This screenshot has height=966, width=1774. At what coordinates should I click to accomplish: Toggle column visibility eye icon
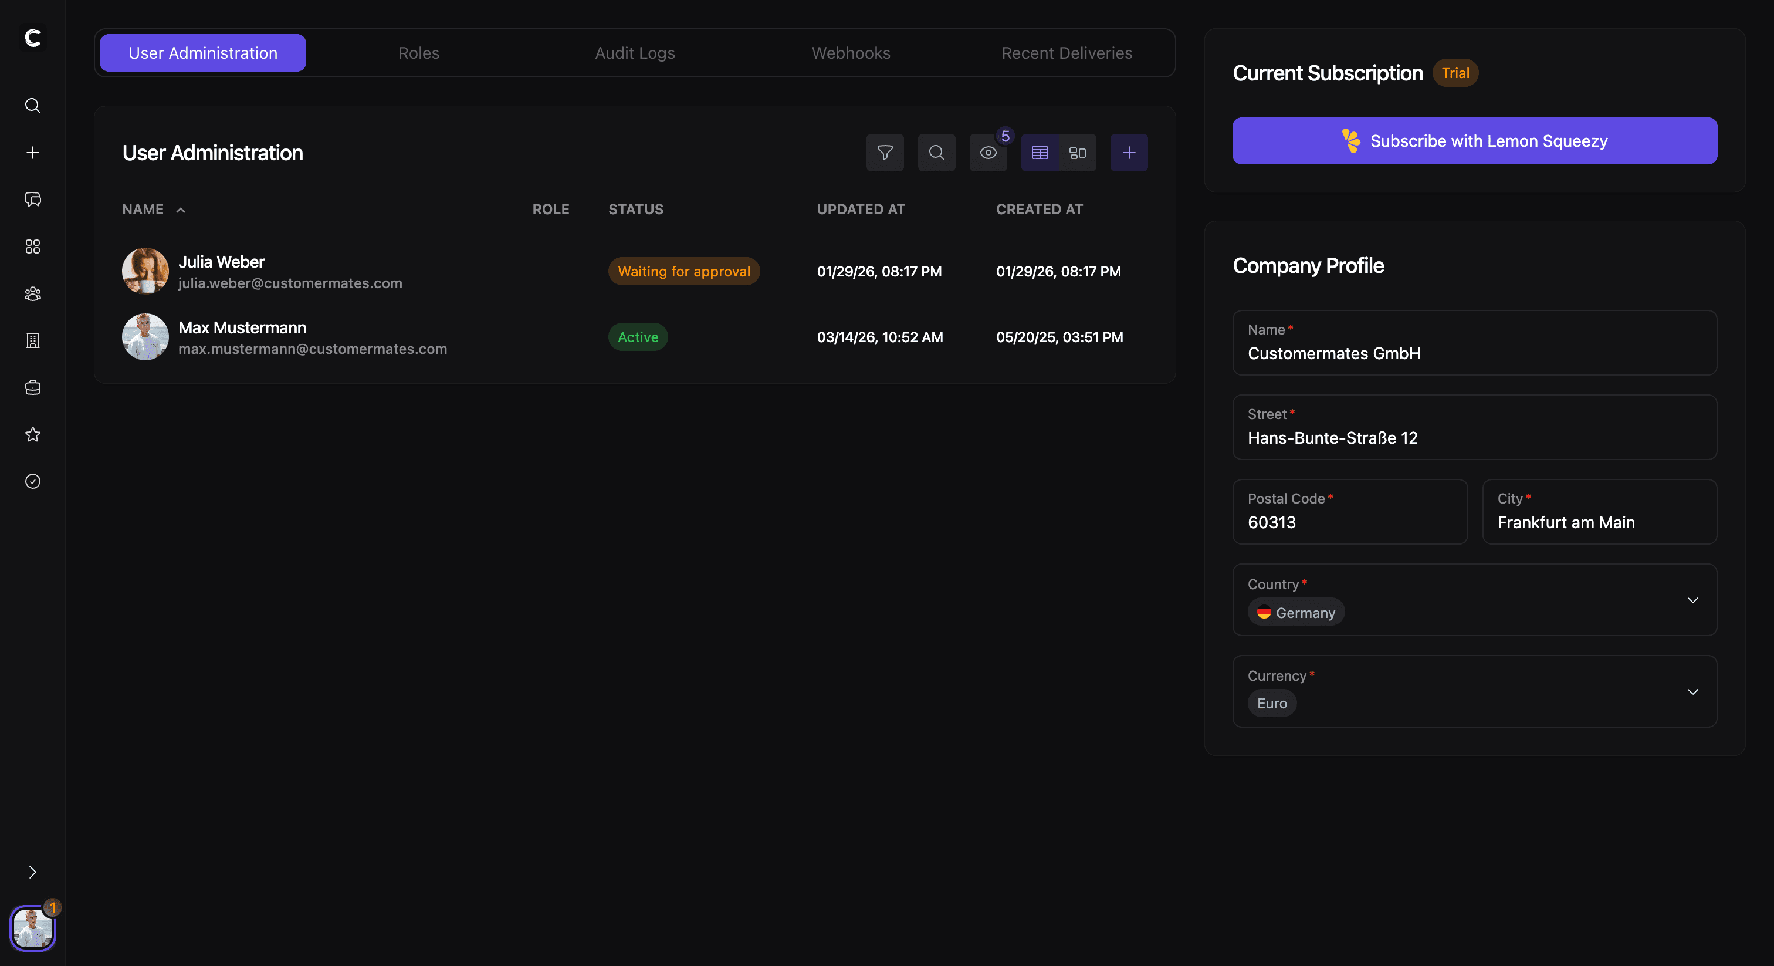coord(988,152)
